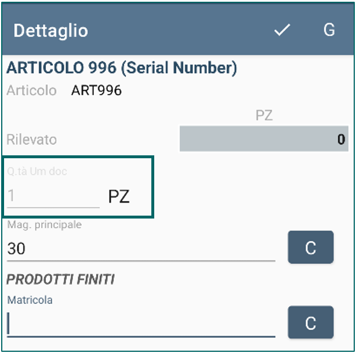Click the ARTICOLO 996 (Serial Number) heading
356x353 pixels.
(x=122, y=68)
